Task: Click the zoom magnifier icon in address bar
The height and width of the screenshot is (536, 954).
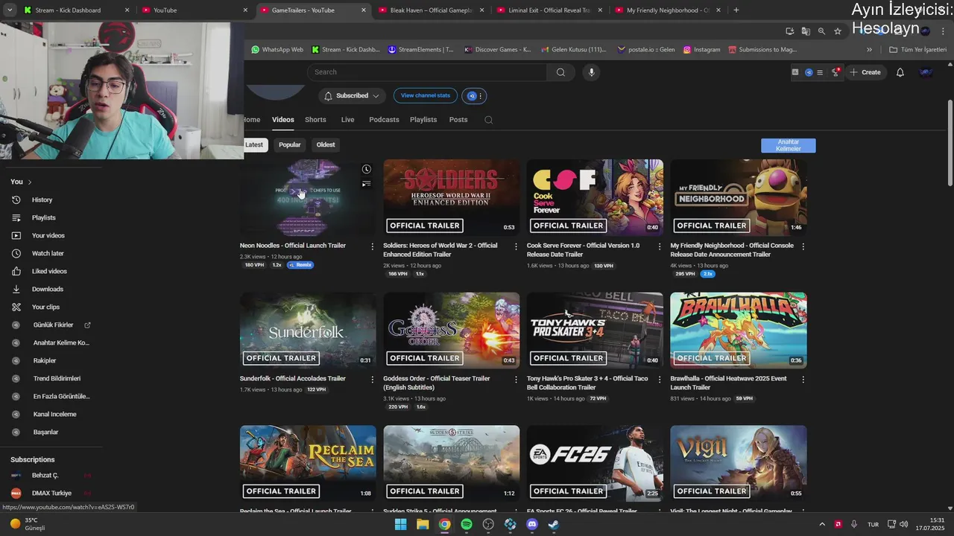Action: [821, 31]
